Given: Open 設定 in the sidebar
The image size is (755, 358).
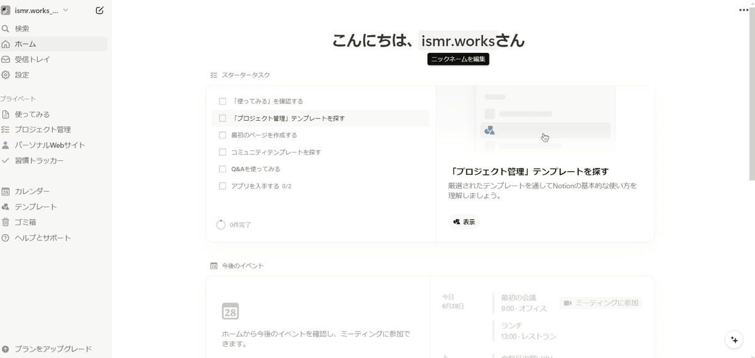Looking at the screenshot, I should [x=54, y=75].
